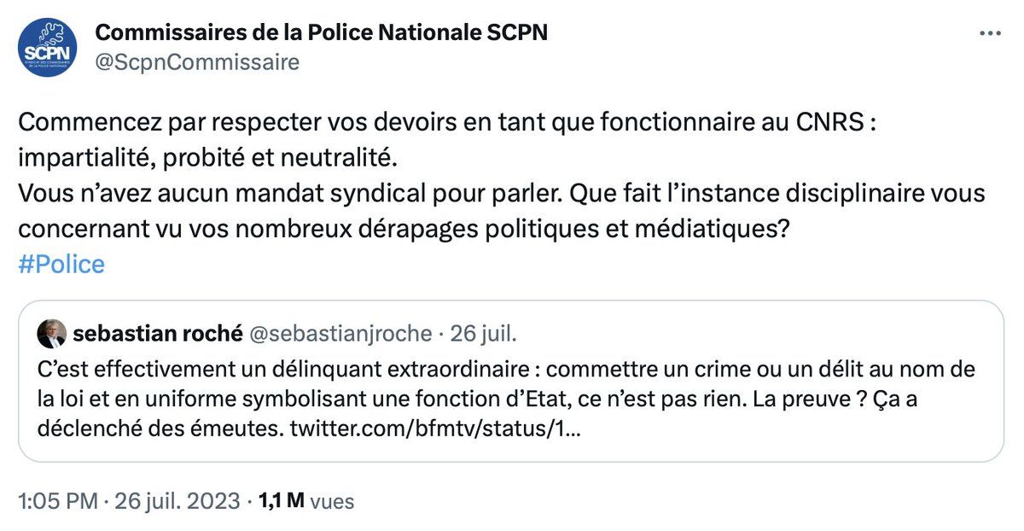Follow the #Police hashtag
1024x531 pixels.
click(61, 264)
